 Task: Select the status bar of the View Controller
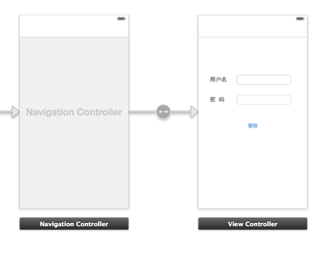click(x=253, y=18)
